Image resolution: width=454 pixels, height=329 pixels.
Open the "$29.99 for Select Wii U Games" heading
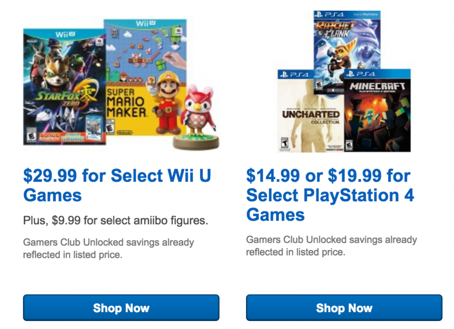[117, 185]
